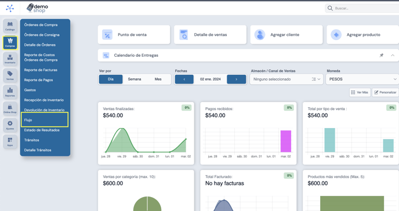Viewport: 399px width, 211px height.
Task: Click the blue network logo icon
Action: (10, 8)
